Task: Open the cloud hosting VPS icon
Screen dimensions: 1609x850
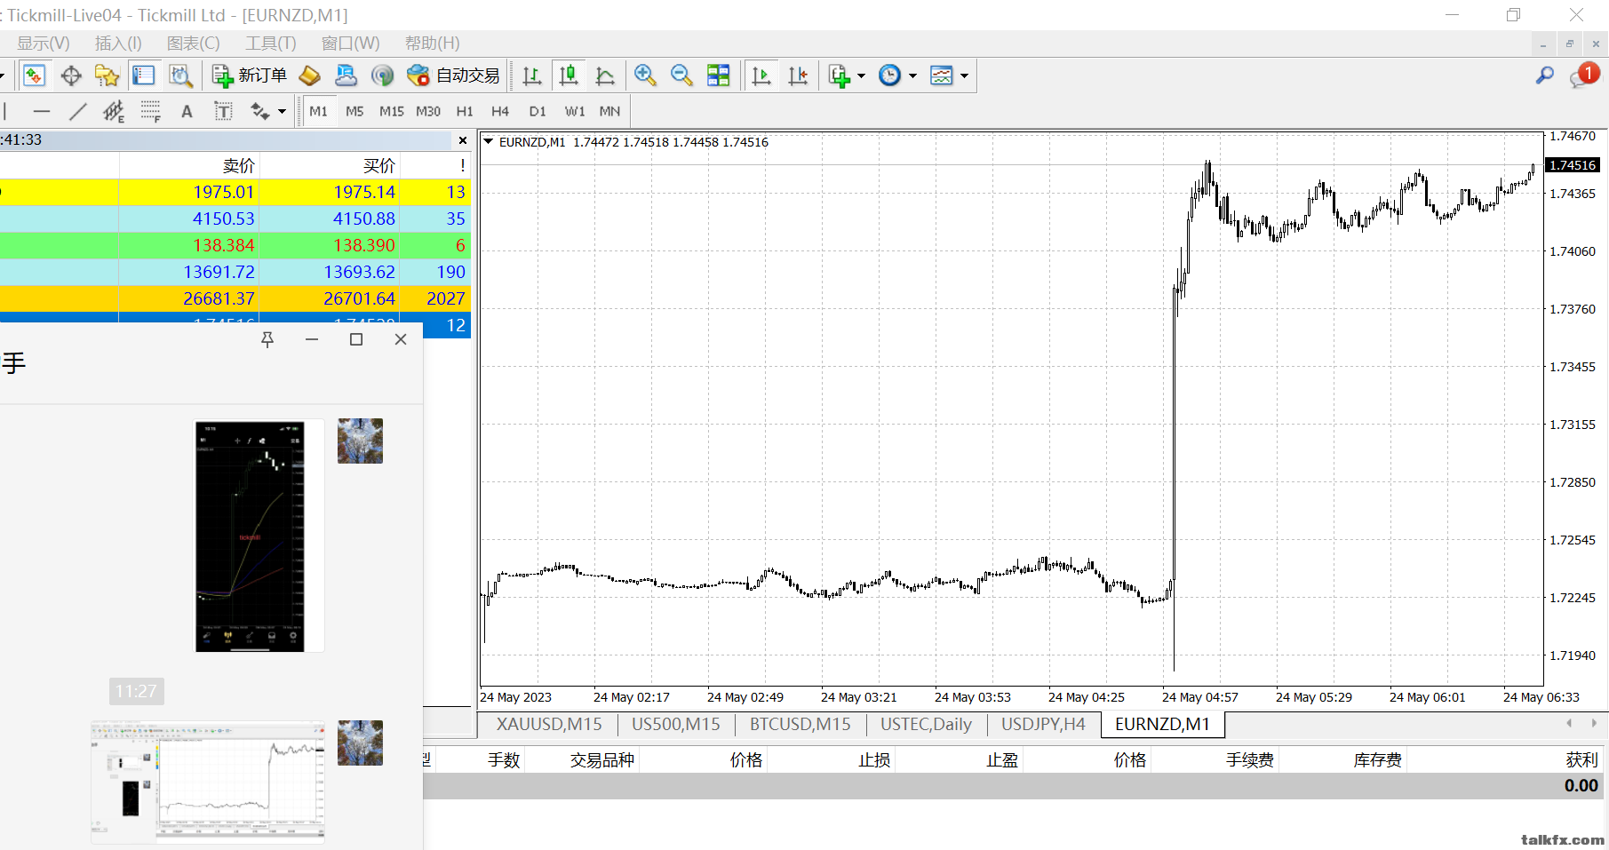Action: click(x=346, y=75)
